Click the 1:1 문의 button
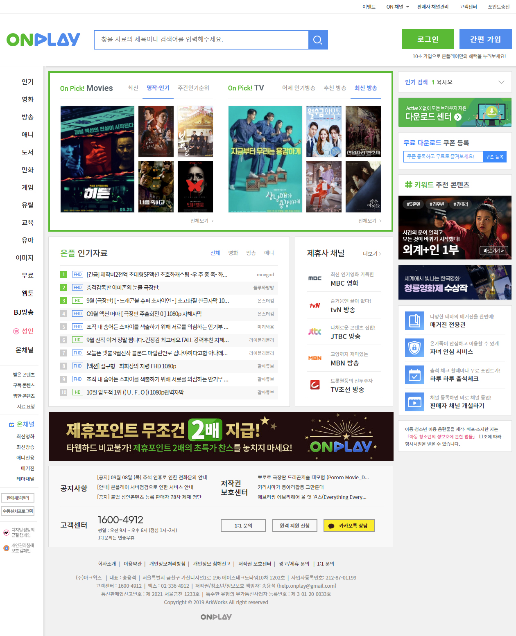Screen dimensions: 516x636 [243, 525]
